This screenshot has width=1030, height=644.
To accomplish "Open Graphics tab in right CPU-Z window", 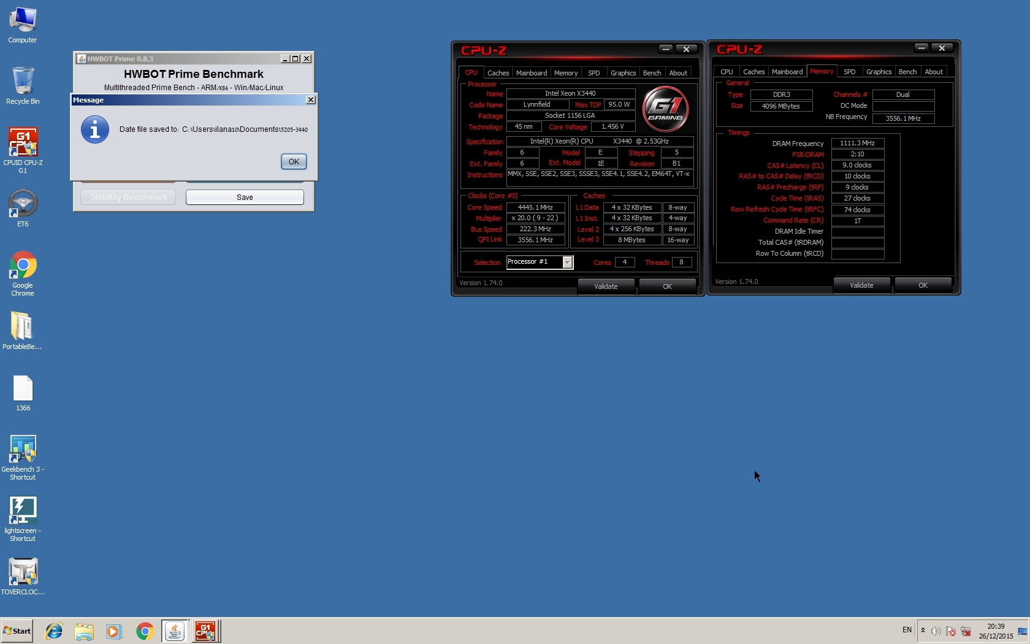I will [879, 72].
